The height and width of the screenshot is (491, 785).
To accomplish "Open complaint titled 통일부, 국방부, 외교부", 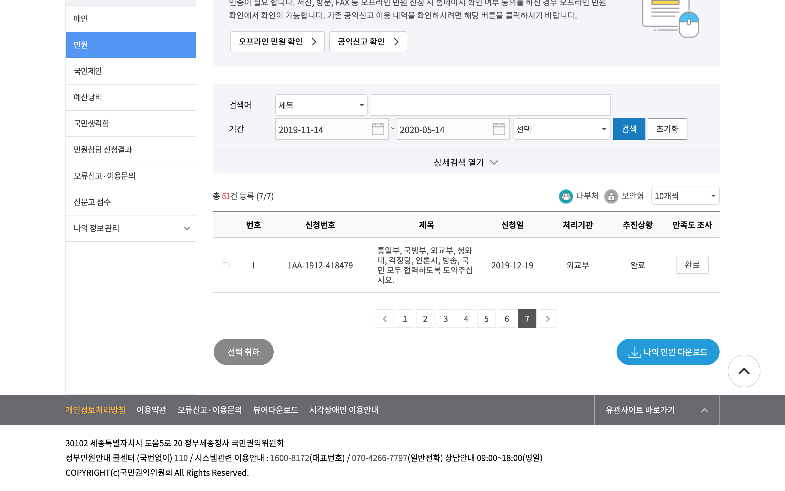I will [x=425, y=265].
